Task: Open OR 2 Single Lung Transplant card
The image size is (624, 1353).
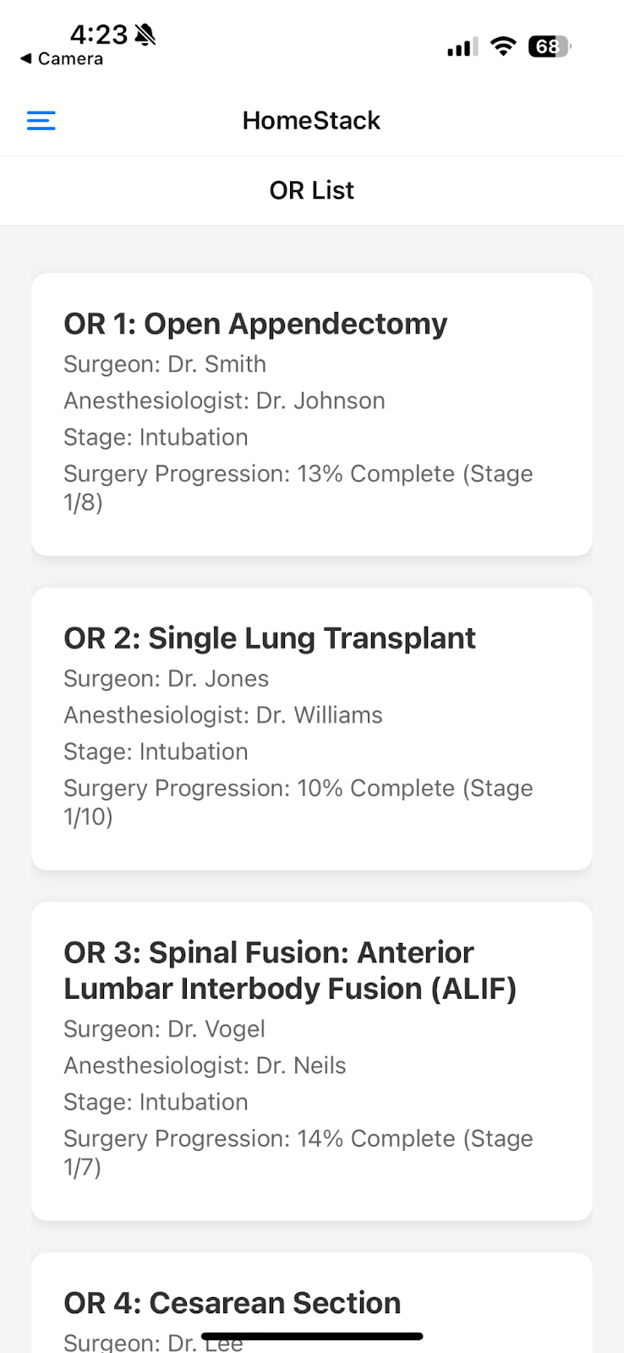Action: [x=311, y=728]
